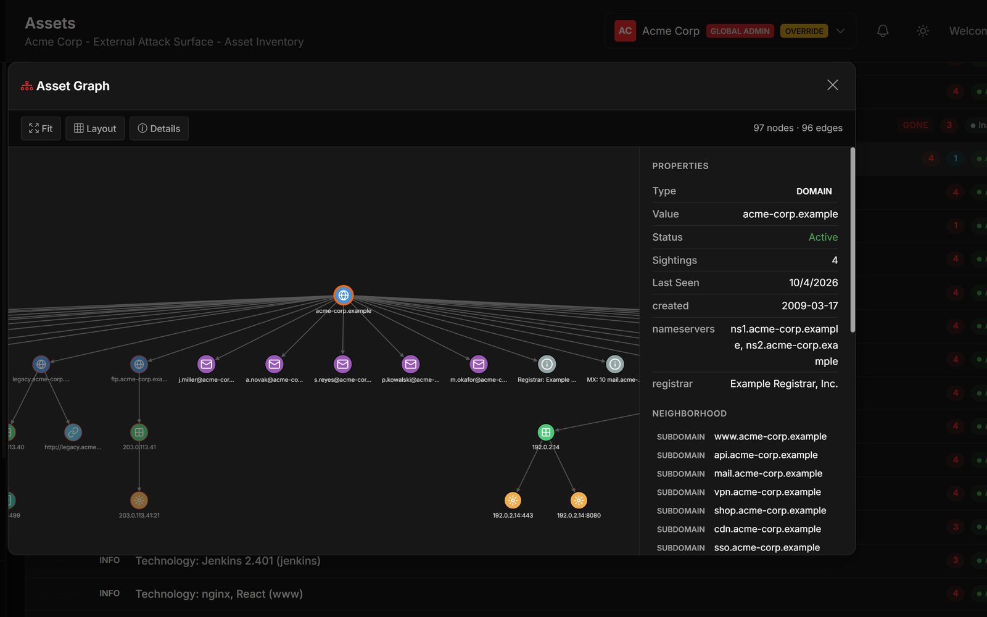This screenshot has height=617, width=987.
Task: Toggle the light/dark theme sun icon
Action: [x=923, y=31]
